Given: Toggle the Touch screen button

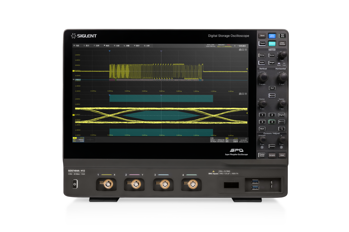Looking at the screenshot, I should coord(262,43).
